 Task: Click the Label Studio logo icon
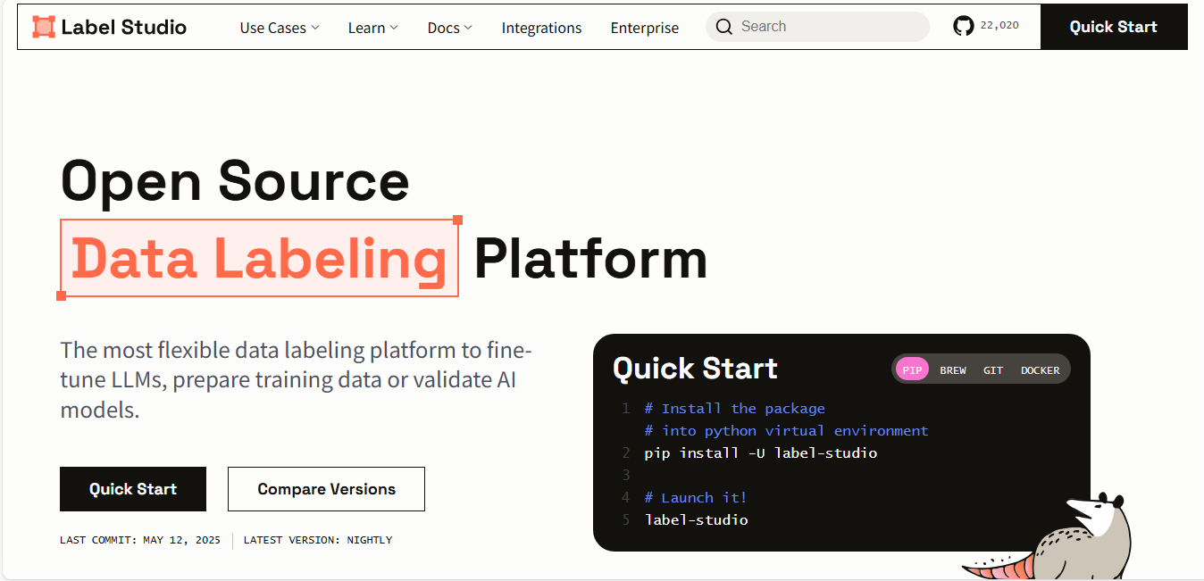coord(44,27)
